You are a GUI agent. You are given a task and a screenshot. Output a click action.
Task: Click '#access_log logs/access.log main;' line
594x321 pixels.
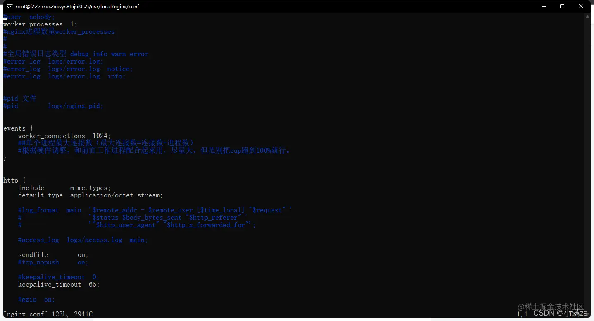pyautogui.click(x=83, y=240)
